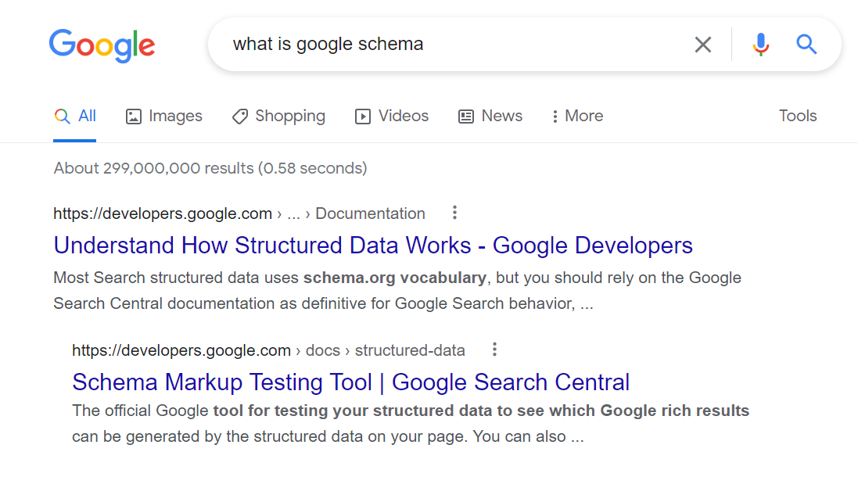Screen dimensions: 858x477
Task: Clear the search query with the X icon
Action: (x=702, y=45)
